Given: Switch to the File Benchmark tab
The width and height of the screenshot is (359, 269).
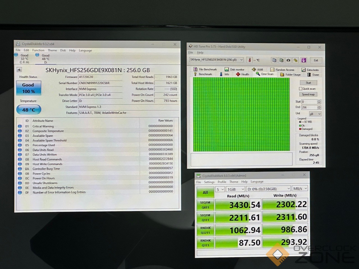Looking at the screenshot, I should click(205, 69).
